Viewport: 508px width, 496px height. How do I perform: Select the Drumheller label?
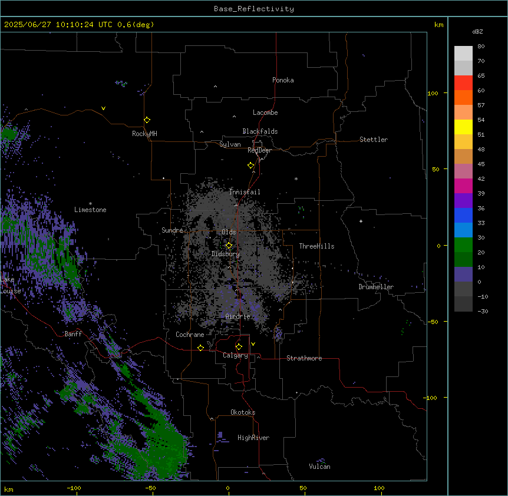[x=376, y=287]
